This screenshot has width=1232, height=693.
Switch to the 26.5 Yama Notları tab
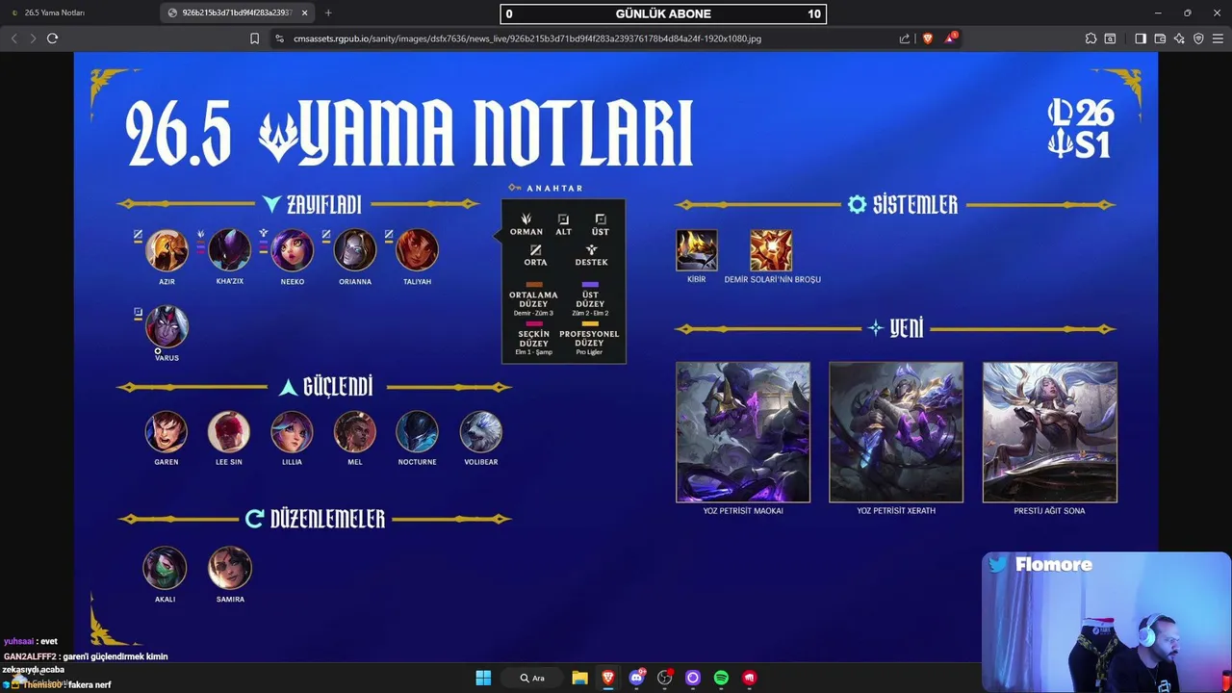(79, 13)
